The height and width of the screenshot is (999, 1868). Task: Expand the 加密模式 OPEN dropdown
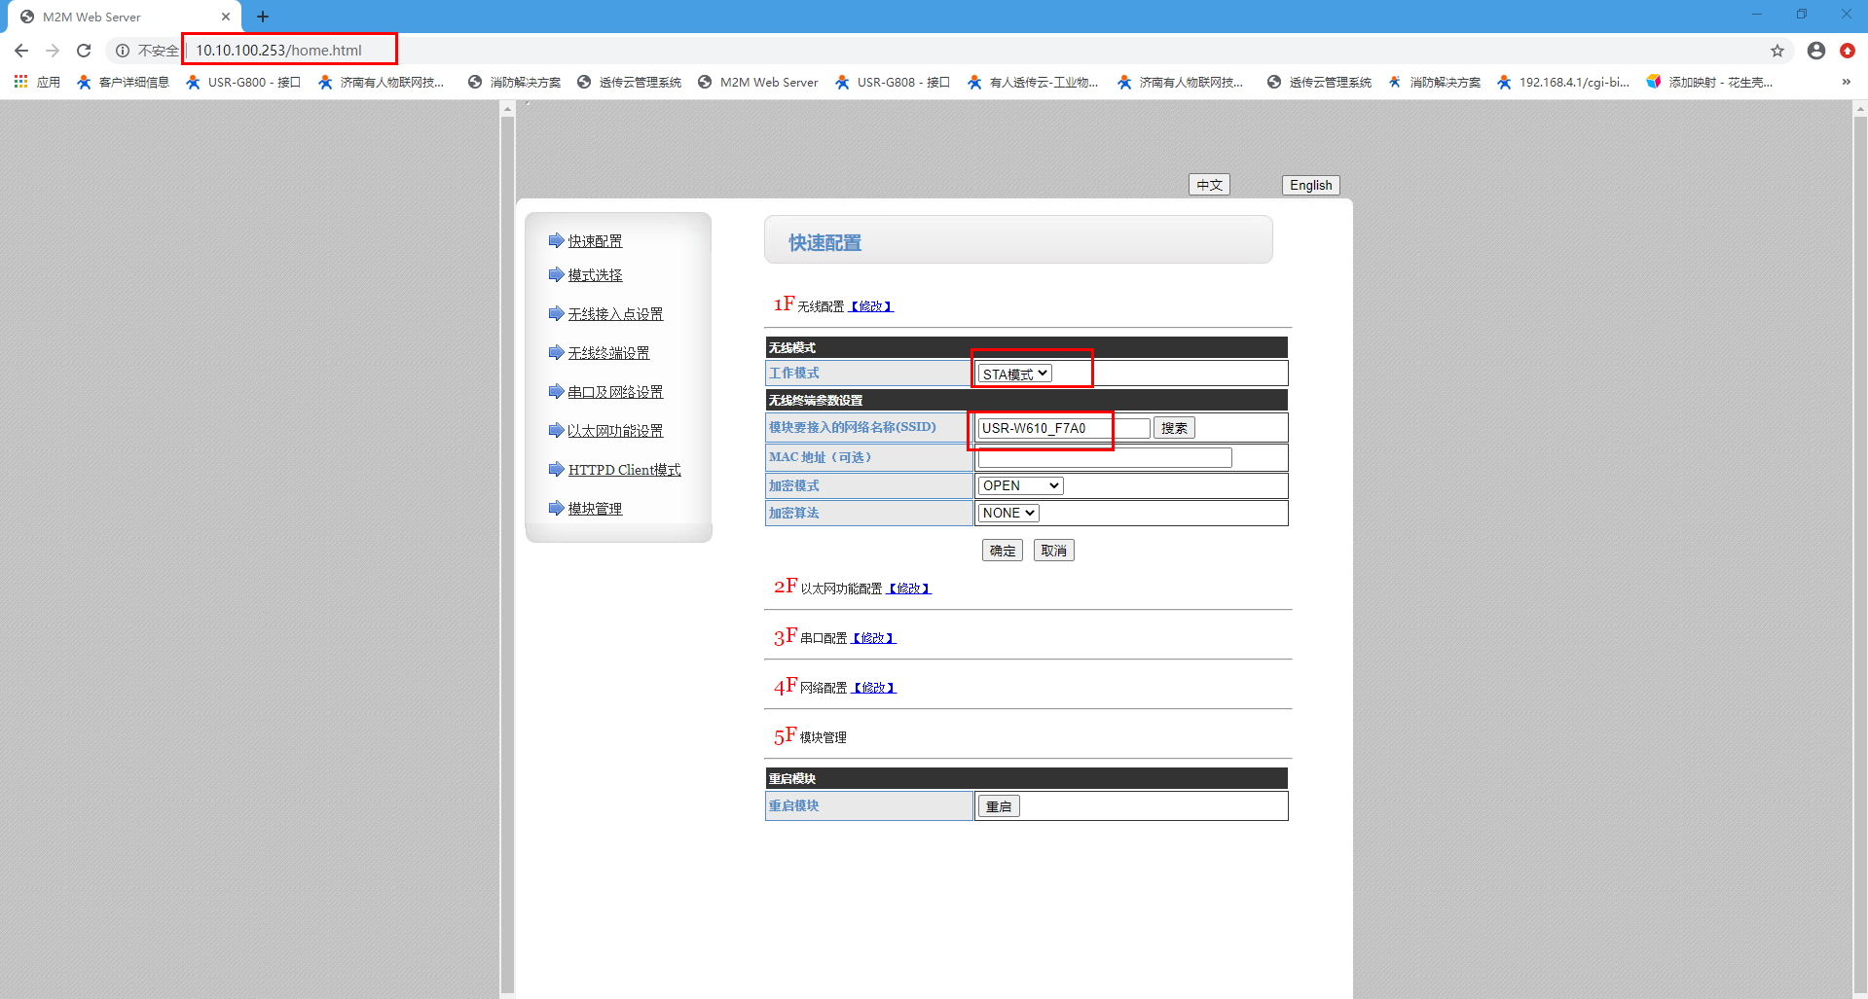point(1019,485)
